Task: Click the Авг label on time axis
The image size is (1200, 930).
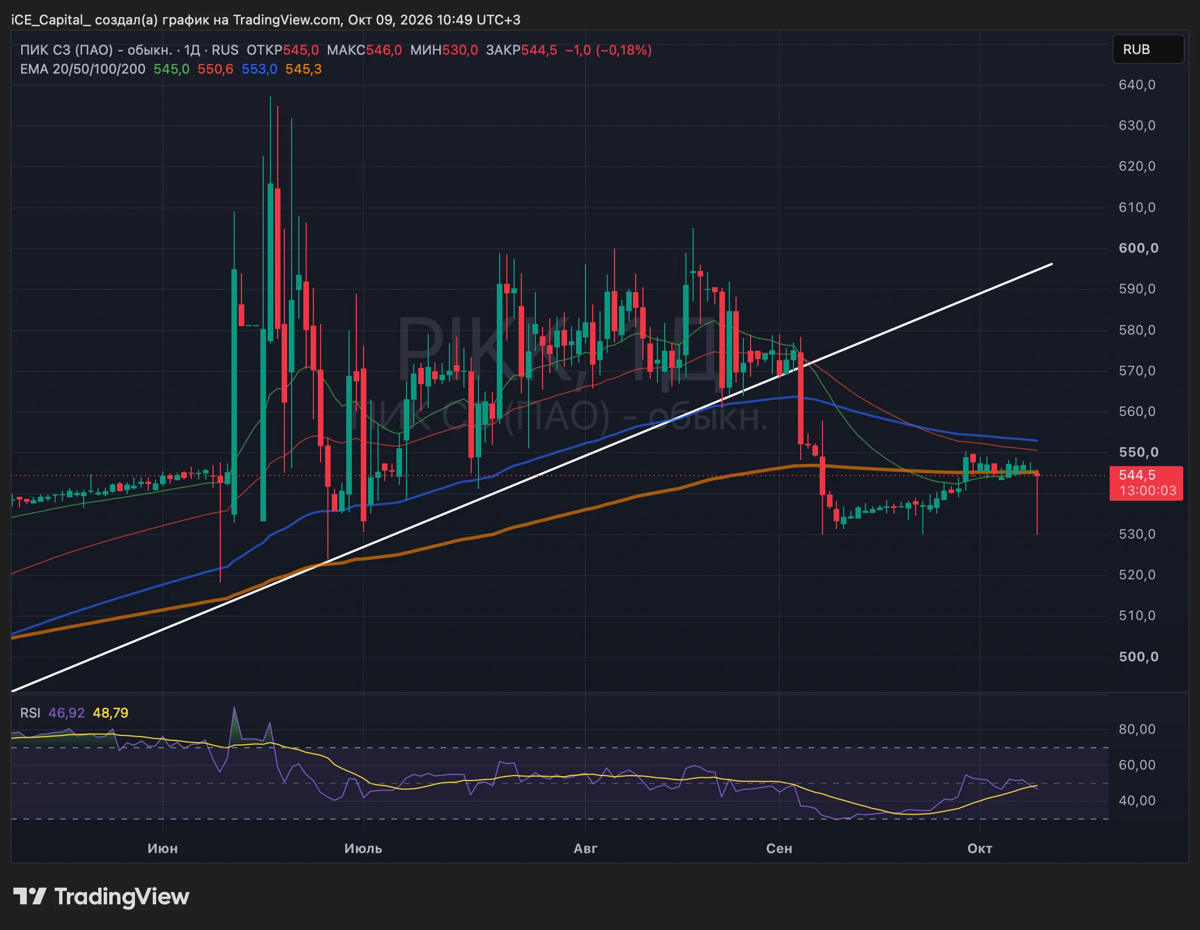Action: [x=586, y=849]
